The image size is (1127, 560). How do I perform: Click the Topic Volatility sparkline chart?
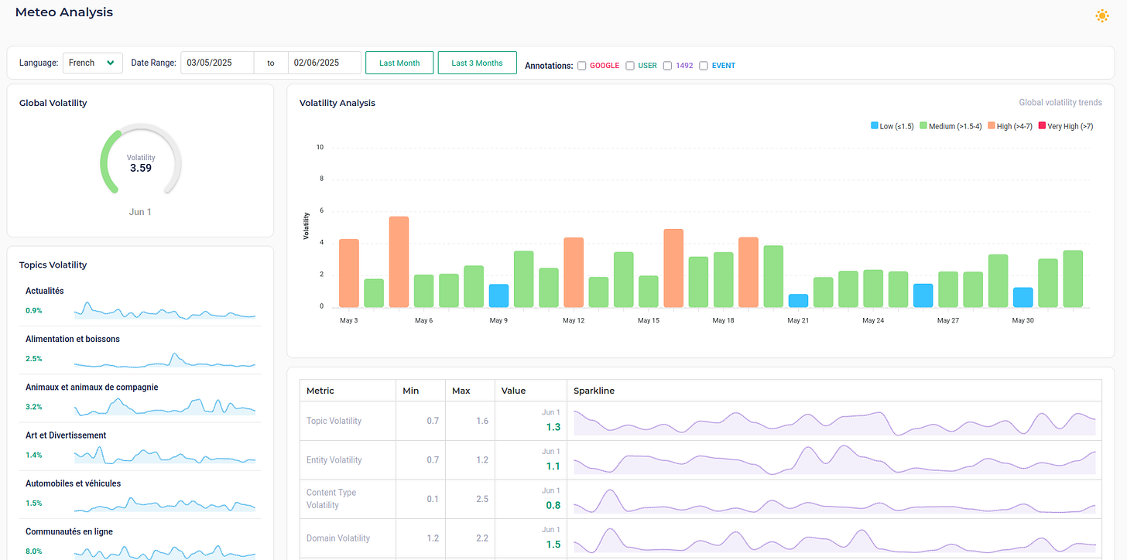(834, 422)
